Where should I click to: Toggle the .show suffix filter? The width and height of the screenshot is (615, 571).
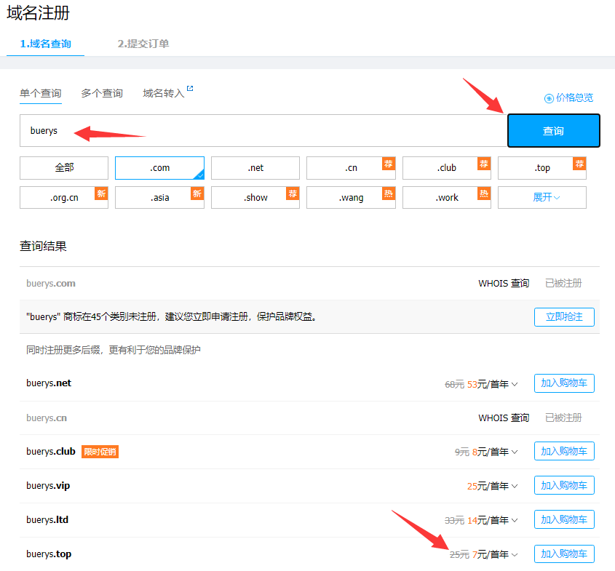pos(255,198)
